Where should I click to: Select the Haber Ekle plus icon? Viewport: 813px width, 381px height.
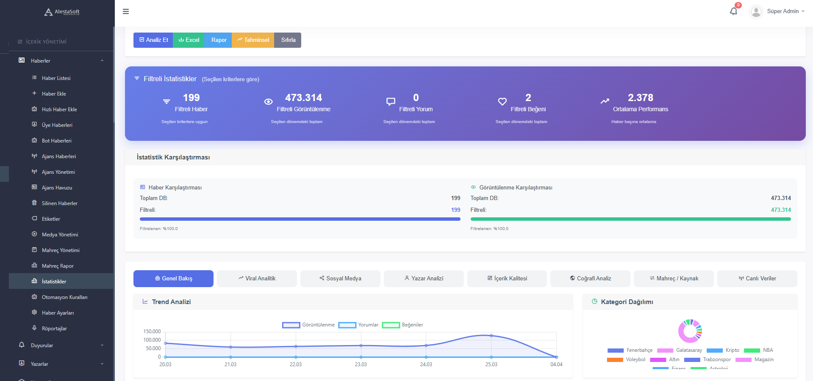coord(34,93)
